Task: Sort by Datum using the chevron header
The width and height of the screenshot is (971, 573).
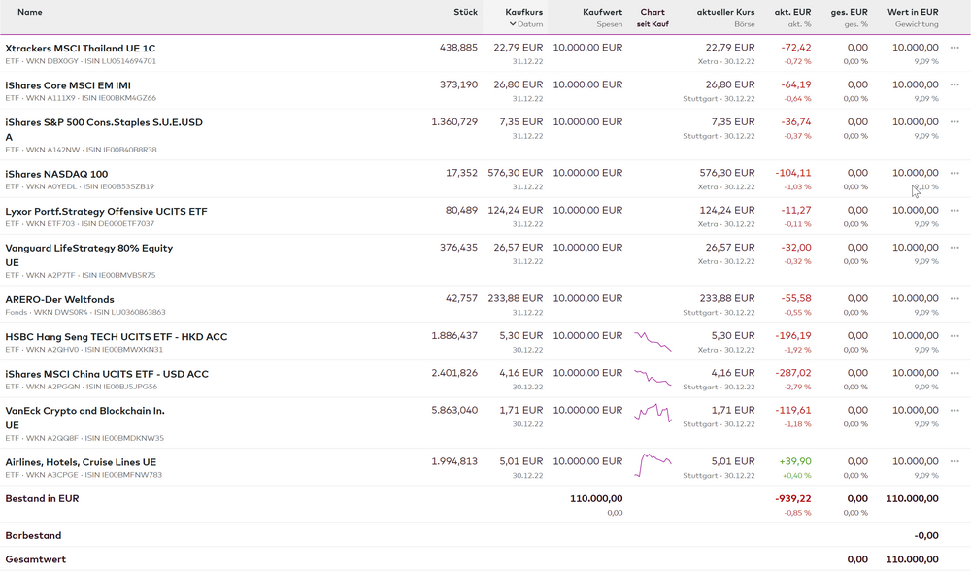Action: click(x=525, y=24)
